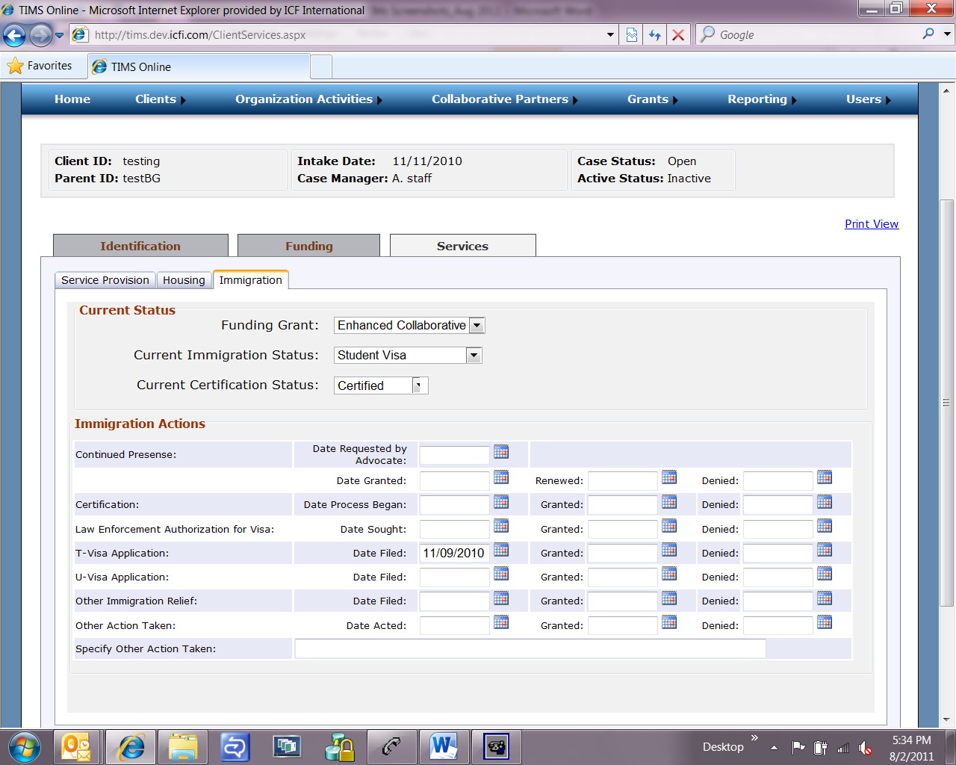The image size is (956, 765).
Task: Open the Service Provision sub-tab
Action: [x=105, y=280]
